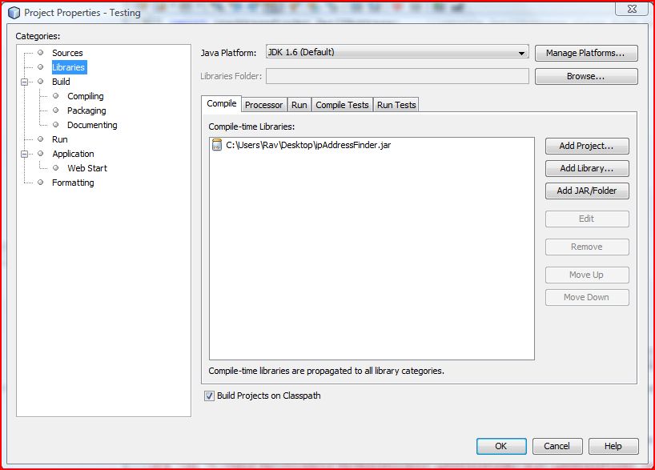Click Add Project button
This screenshot has height=470, width=655.
587,147
